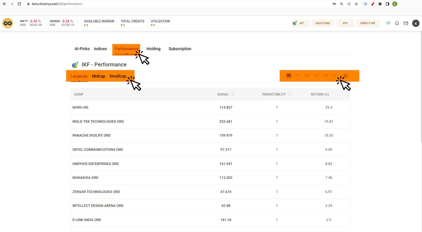Click the IKF leaf logo beside heading

pos(75,64)
